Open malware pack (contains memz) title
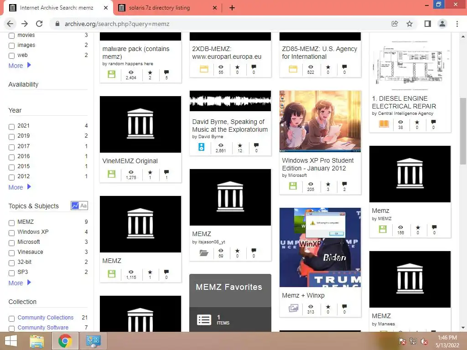The width and height of the screenshot is (467, 350). click(x=136, y=53)
